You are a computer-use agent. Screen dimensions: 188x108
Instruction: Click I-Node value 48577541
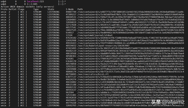tap(71, 27)
